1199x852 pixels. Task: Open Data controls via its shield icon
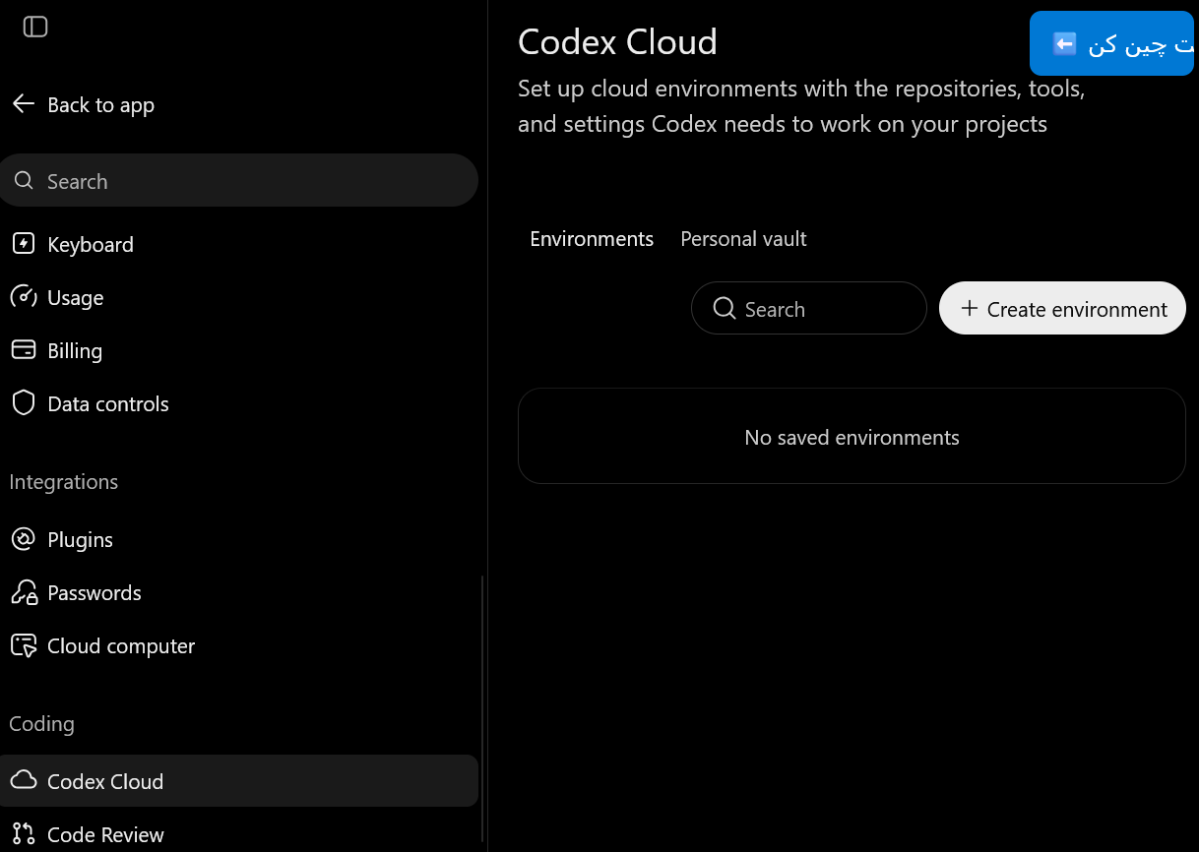[23, 403]
